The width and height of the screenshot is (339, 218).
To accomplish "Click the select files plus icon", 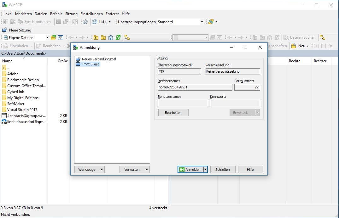I will [x=316, y=46].
